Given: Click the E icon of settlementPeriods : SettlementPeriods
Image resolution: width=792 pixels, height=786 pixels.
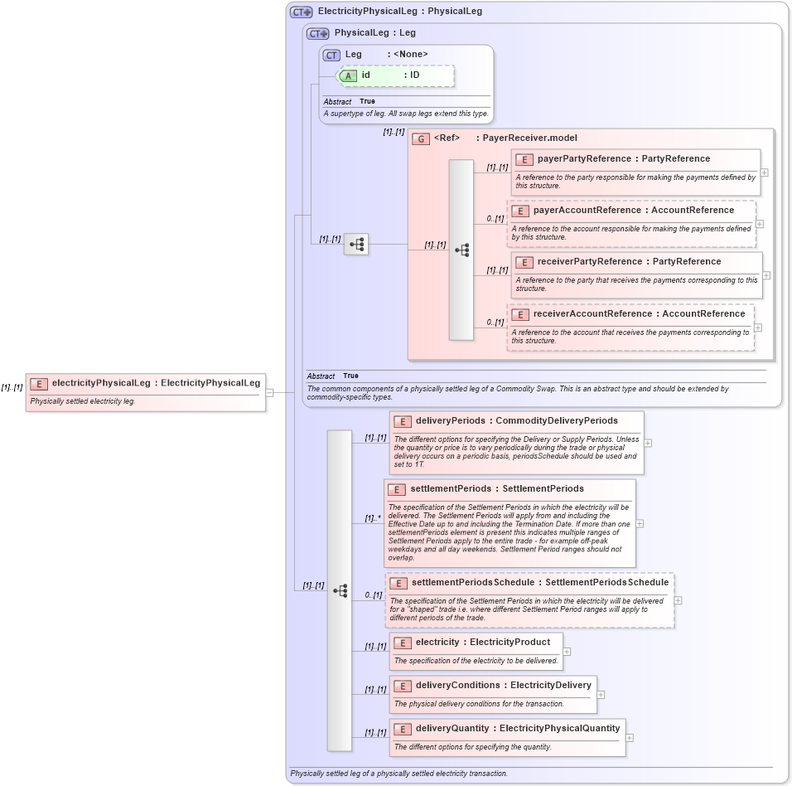Looking at the screenshot, I should coord(397,489).
